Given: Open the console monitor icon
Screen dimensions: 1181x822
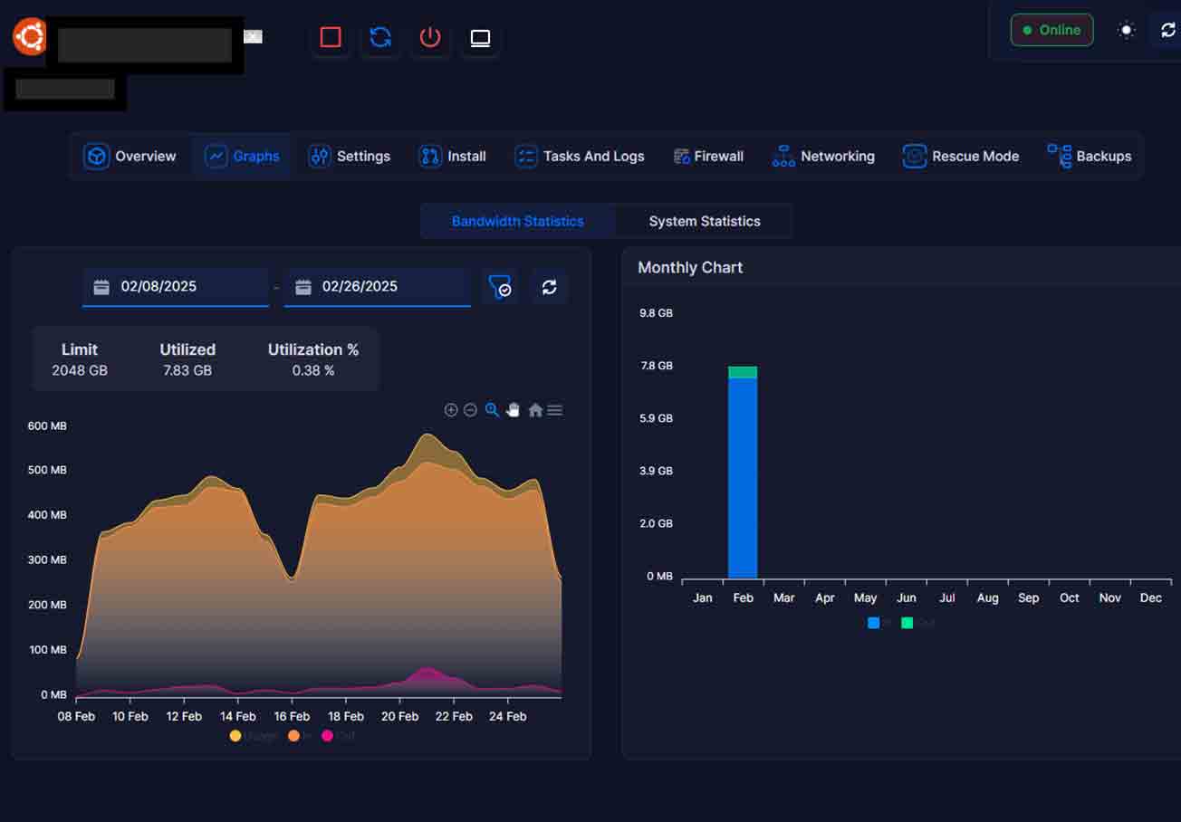Looking at the screenshot, I should (x=480, y=37).
